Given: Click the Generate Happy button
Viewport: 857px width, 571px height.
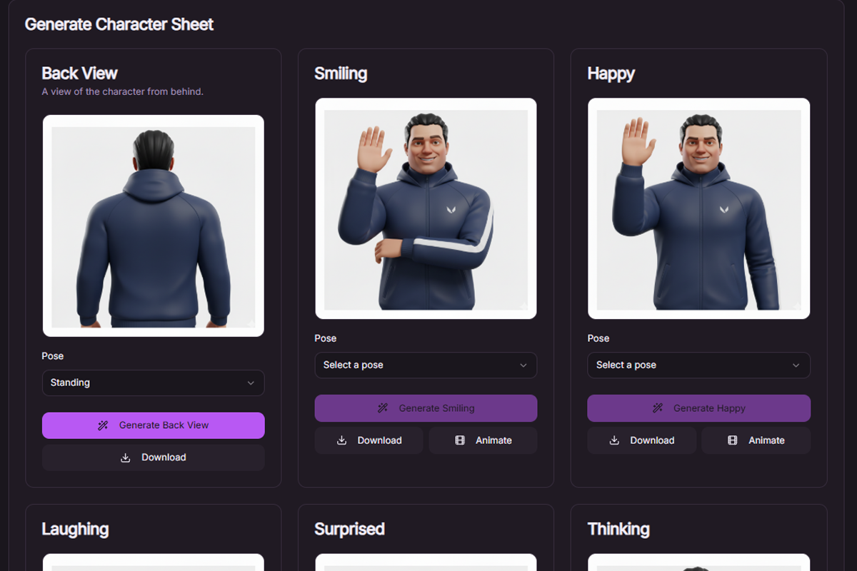Looking at the screenshot, I should click(698, 408).
